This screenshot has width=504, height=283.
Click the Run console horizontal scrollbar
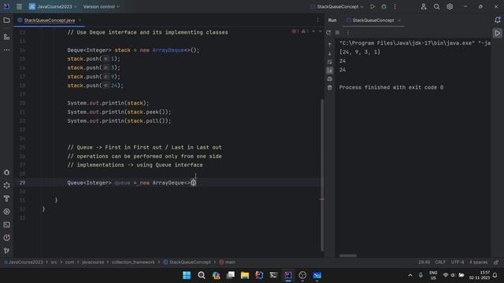point(348,255)
